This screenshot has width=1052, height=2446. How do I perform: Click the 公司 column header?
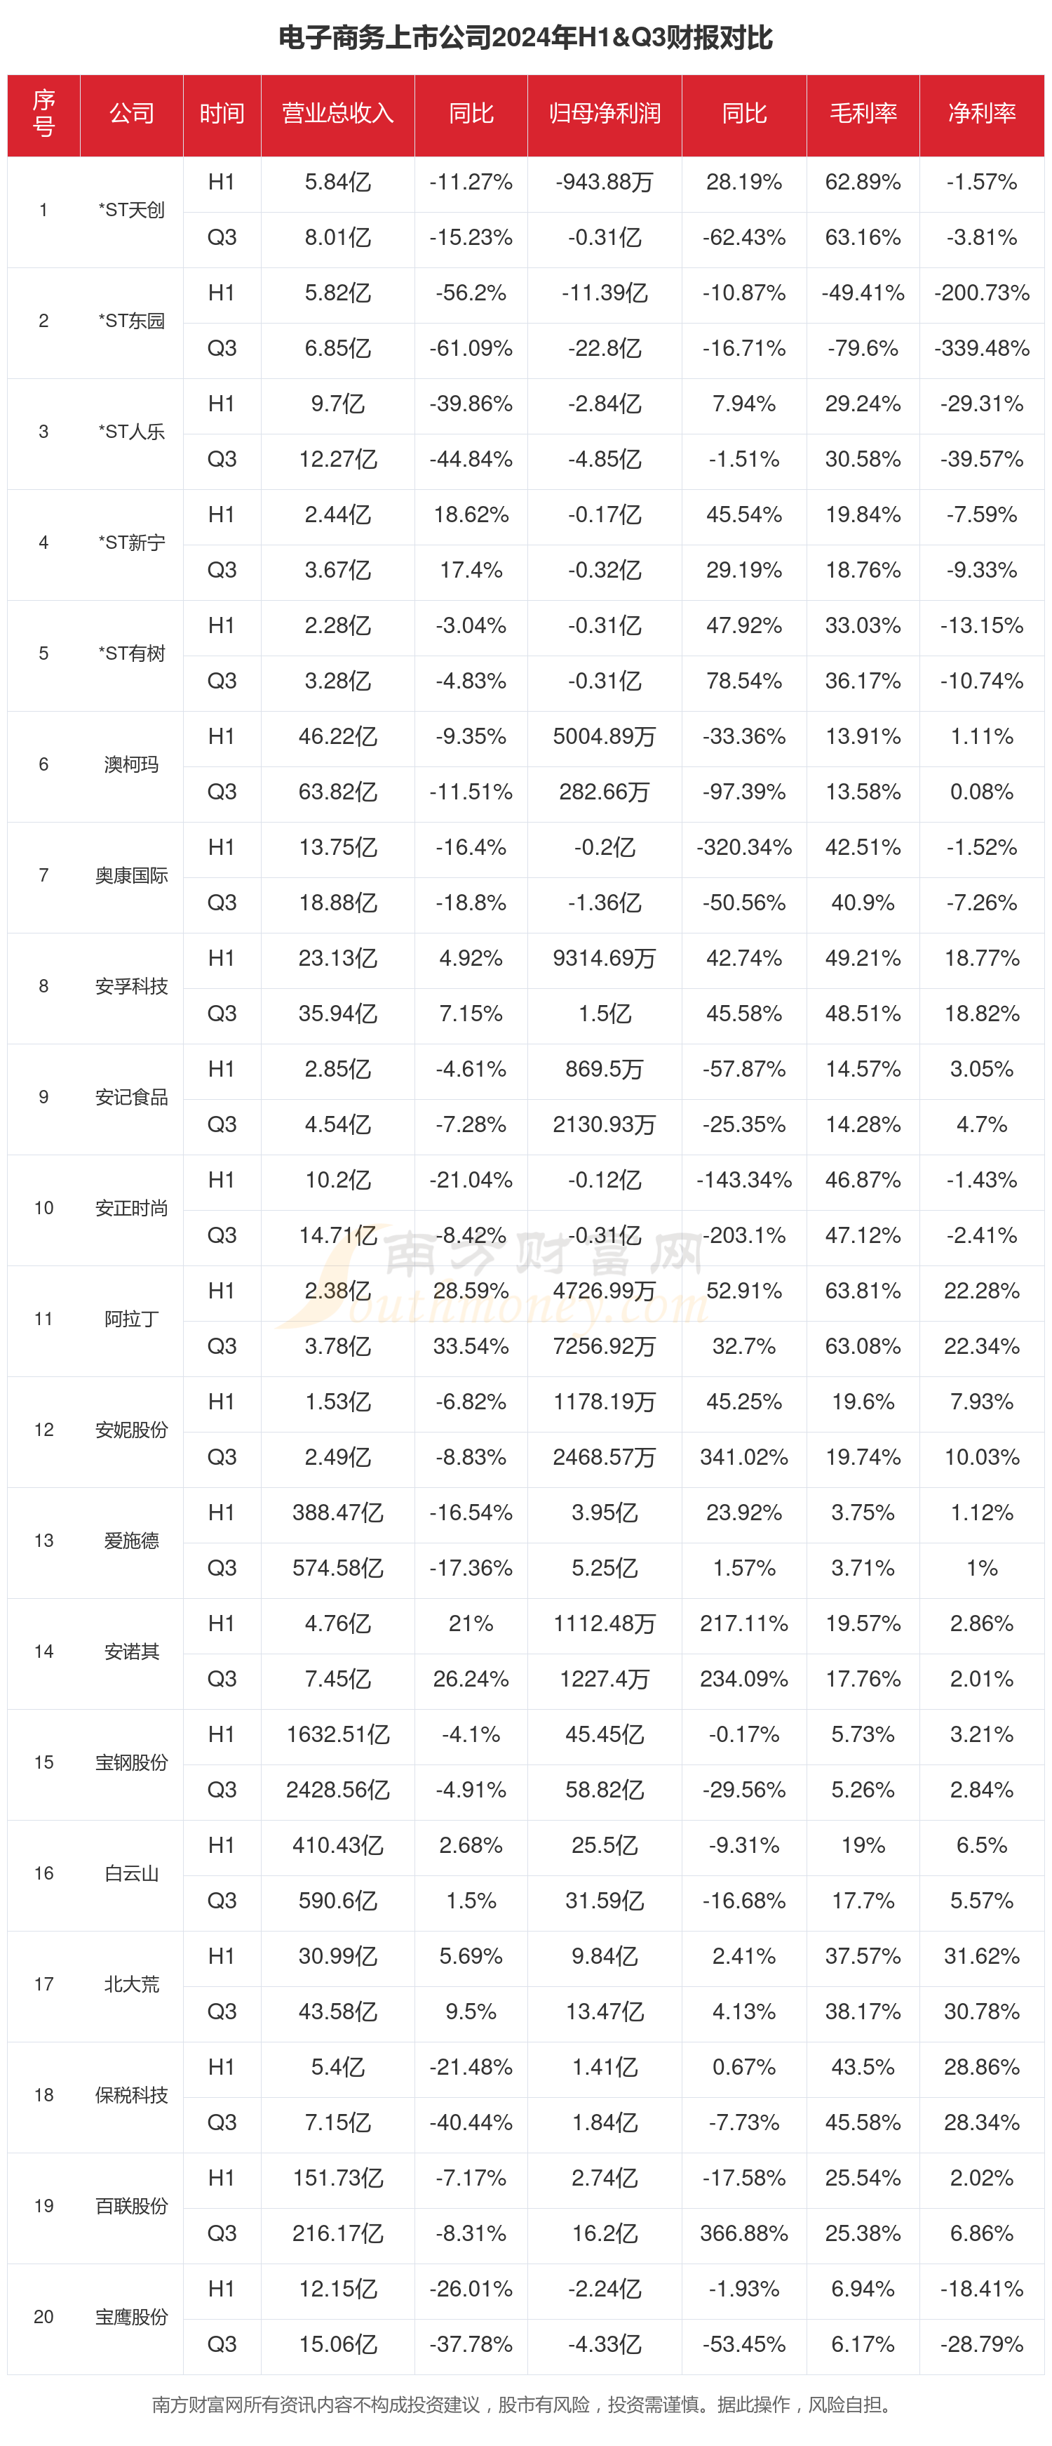click(131, 114)
